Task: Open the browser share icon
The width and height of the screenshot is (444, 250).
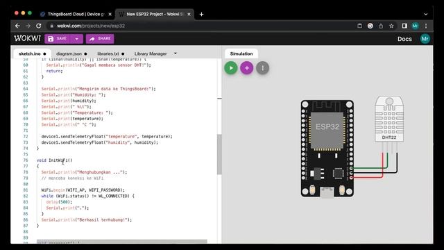Action: pos(381,26)
